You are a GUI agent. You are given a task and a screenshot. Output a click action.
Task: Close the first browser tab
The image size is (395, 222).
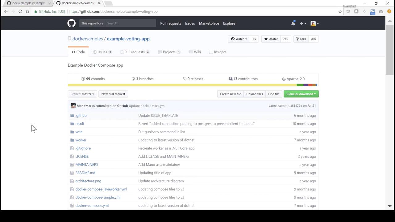coord(49,3)
